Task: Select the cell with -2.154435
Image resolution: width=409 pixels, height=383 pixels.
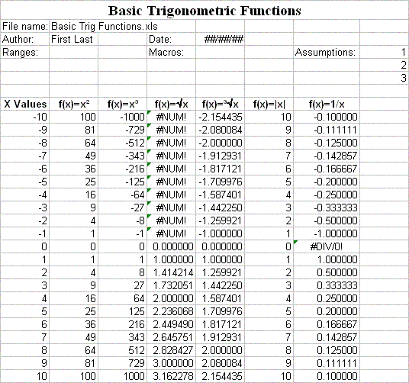Action: click(x=221, y=117)
